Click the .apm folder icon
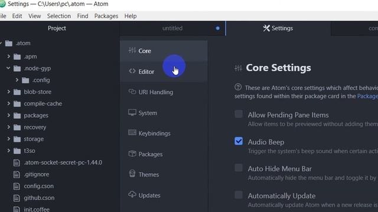Screen dimensions: 378x212 coord(17,57)
